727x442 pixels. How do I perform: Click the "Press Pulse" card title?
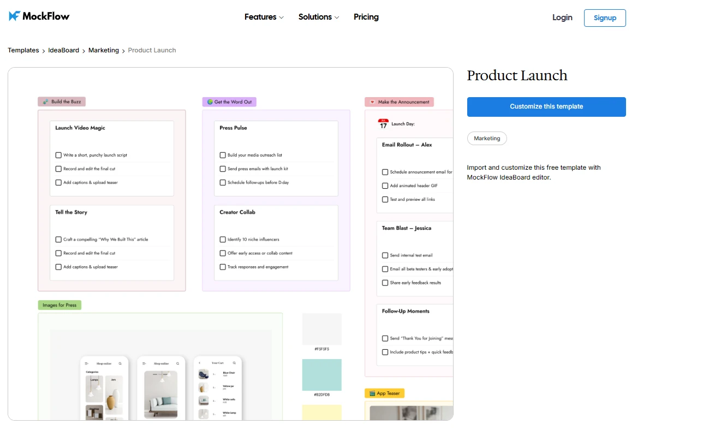[233, 128]
